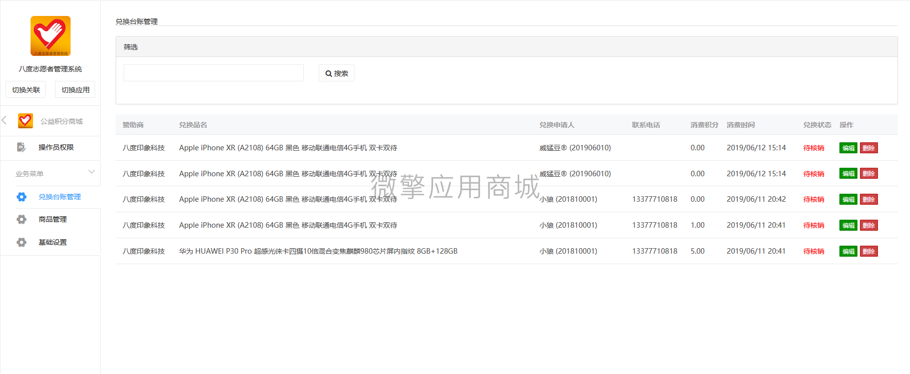The width and height of the screenshot is (910, 374).
Task: Open 兑换台账管理 menu item
Action: (60, 197)
